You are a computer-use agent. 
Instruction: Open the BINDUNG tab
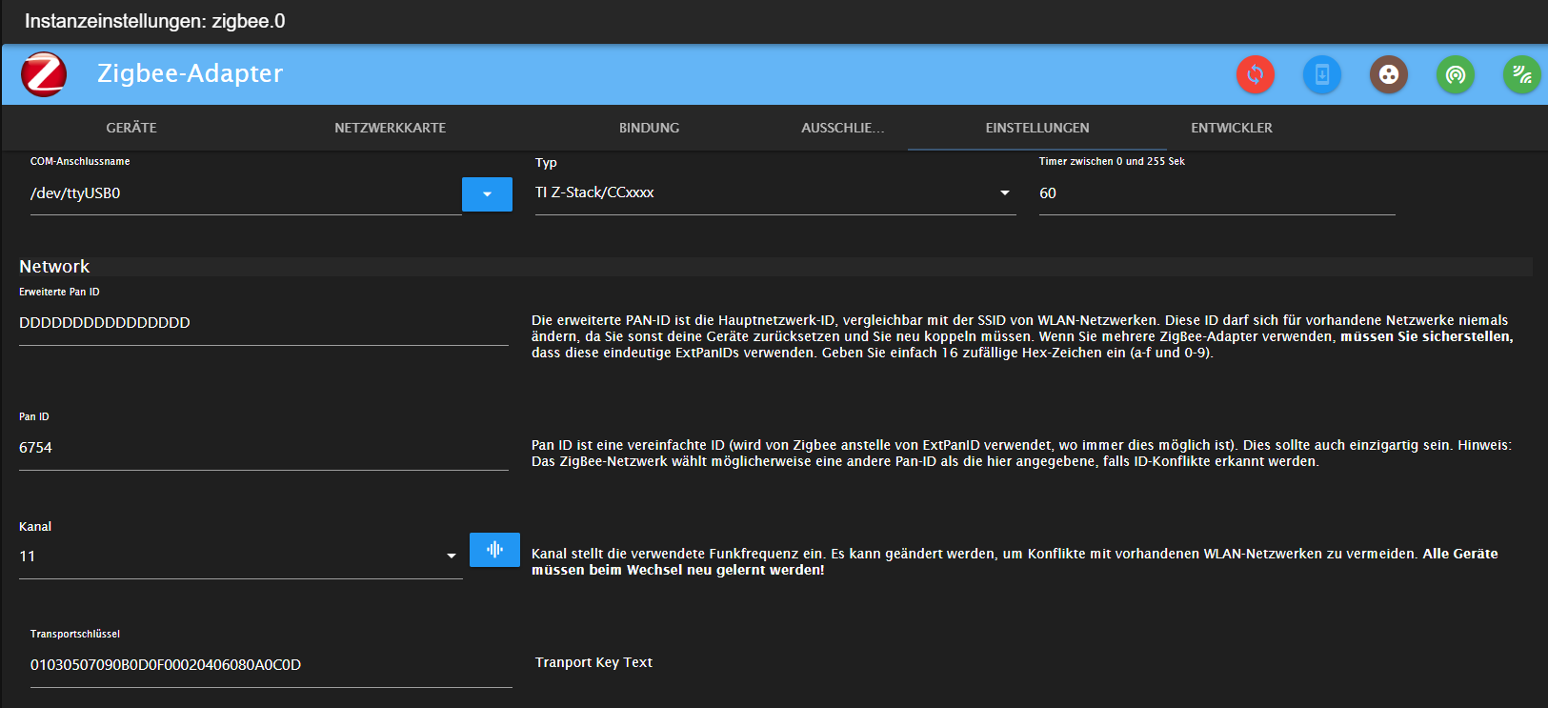click(650, 128)
